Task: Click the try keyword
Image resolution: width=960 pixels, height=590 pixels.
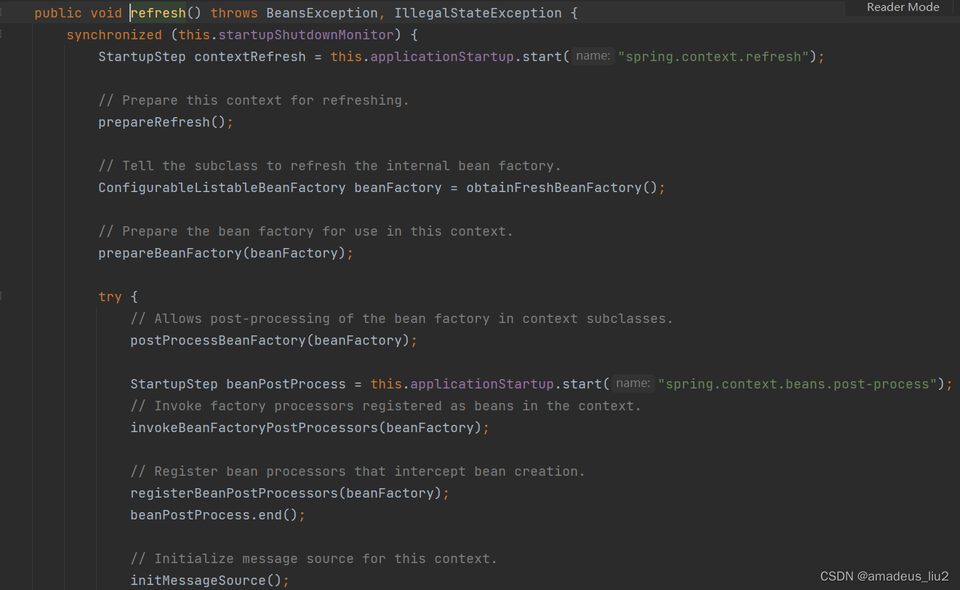Action: click(110, 297)
